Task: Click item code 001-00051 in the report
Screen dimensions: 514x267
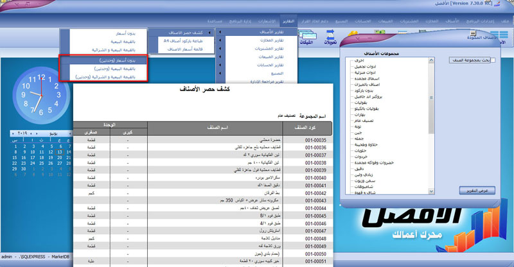Action: coord(315,261)
